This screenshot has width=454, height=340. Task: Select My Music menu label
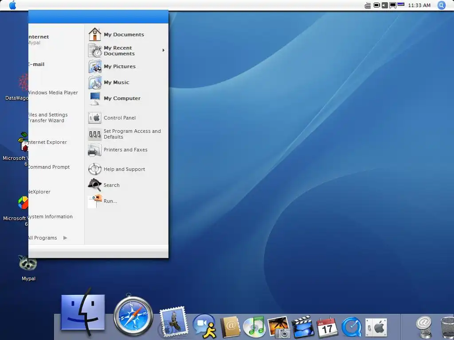click(117, 82)
